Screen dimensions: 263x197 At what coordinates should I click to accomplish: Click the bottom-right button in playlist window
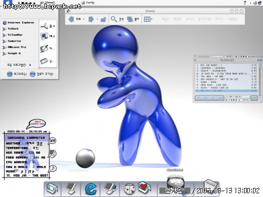pos(254,98)
